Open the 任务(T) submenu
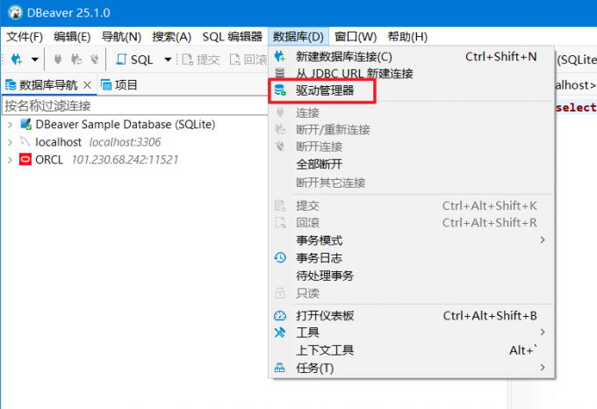The height and width of the screenshot is (409, 597). 412,368
